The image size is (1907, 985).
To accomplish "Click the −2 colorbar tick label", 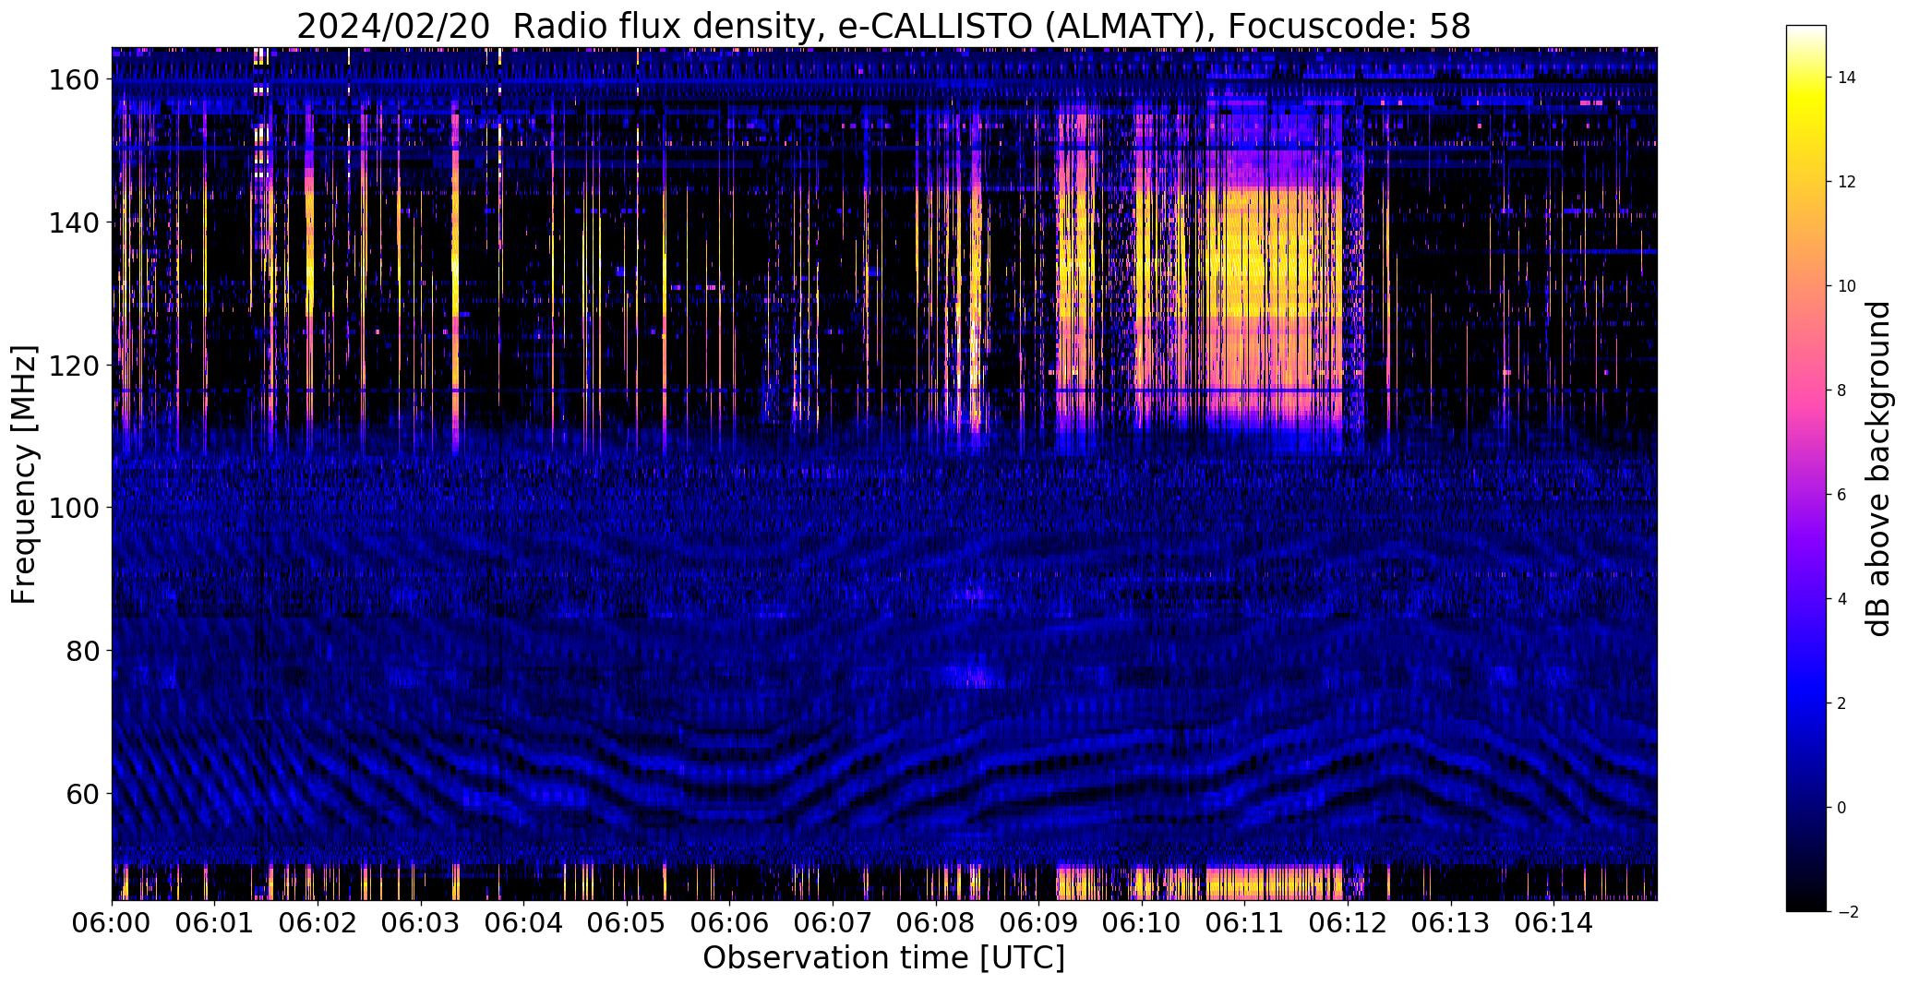I will click(x=1847, y=912).
